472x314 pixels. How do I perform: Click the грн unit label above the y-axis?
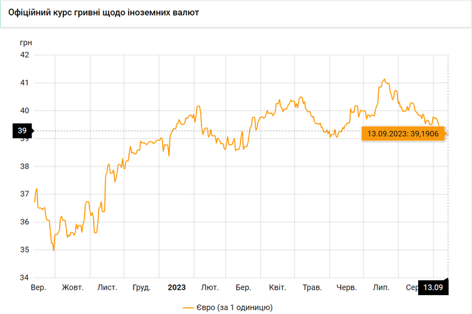pos(26,42)
